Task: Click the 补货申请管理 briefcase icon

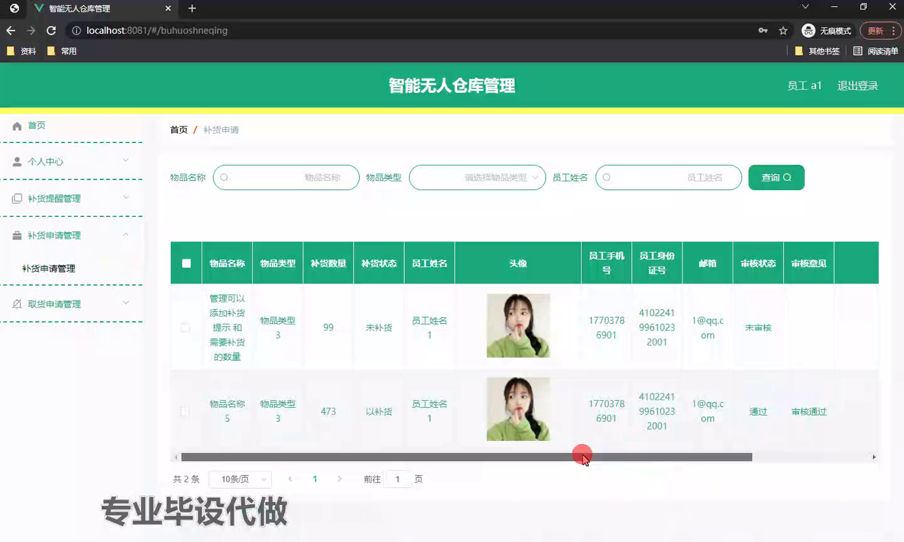Action: tap(17, 235)
